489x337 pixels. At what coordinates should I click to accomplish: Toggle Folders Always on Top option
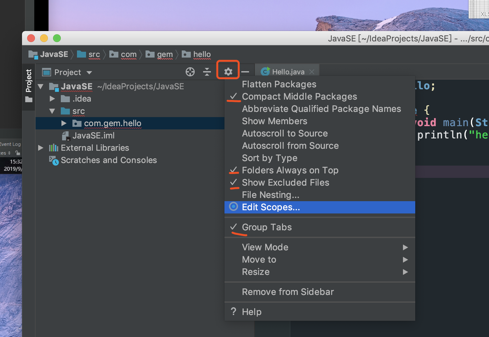(x=320, y=170)
